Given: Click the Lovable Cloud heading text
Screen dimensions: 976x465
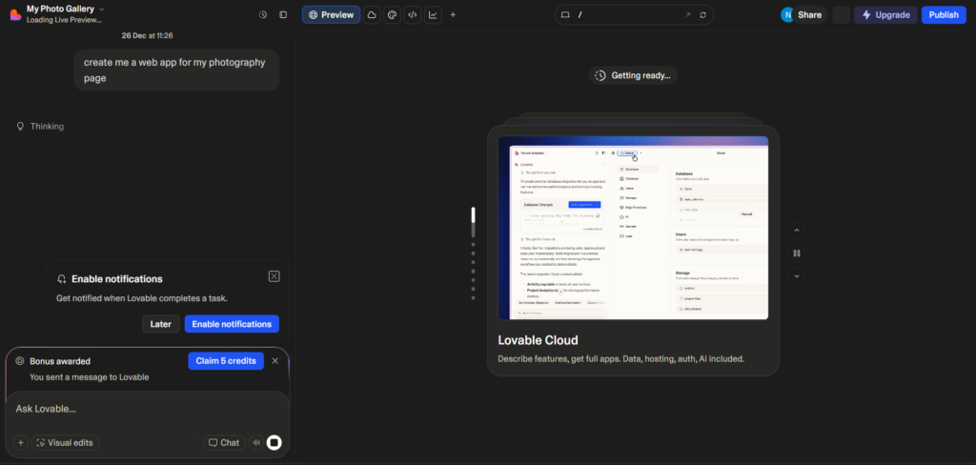Looking at the screenshot, I should point(538,340).
